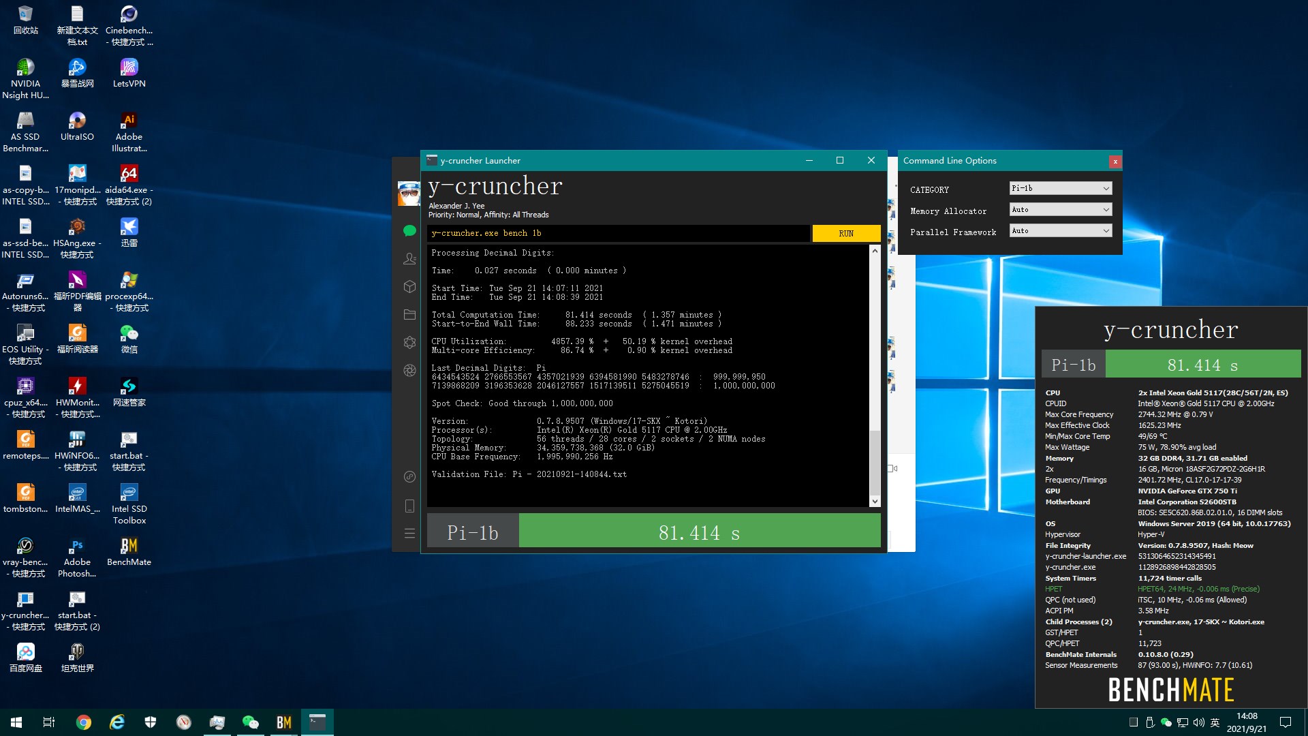1308x736 pixels.
Task: Click the 英 input method indicator
Action: pos(1215,722)
